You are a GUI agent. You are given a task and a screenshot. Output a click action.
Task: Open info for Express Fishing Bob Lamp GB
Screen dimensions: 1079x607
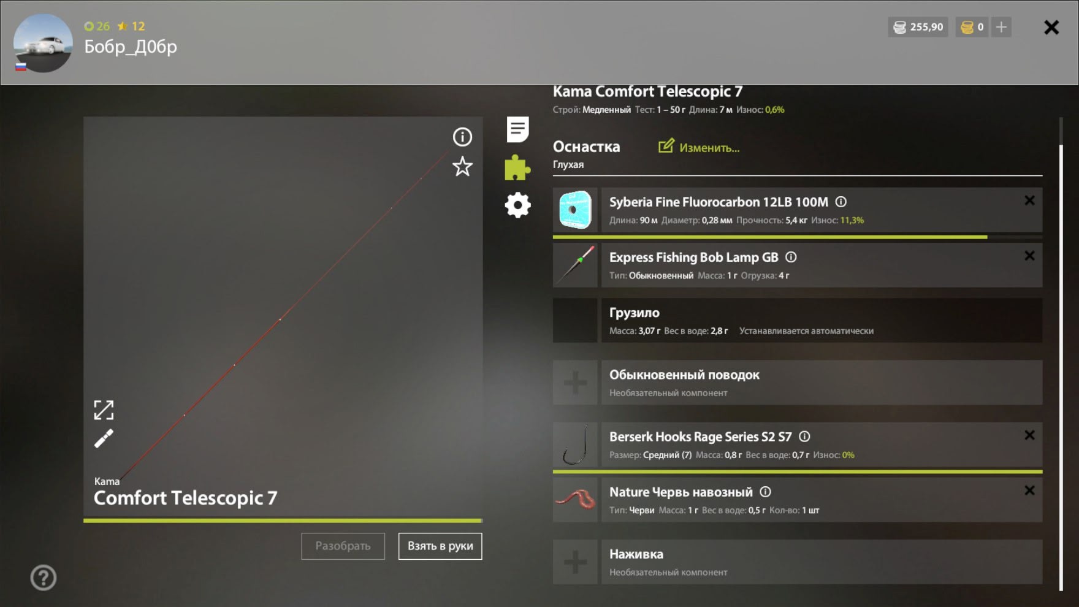click(x=791, y=257)
